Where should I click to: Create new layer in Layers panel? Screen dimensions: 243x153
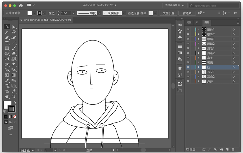(x=227, y=149)
